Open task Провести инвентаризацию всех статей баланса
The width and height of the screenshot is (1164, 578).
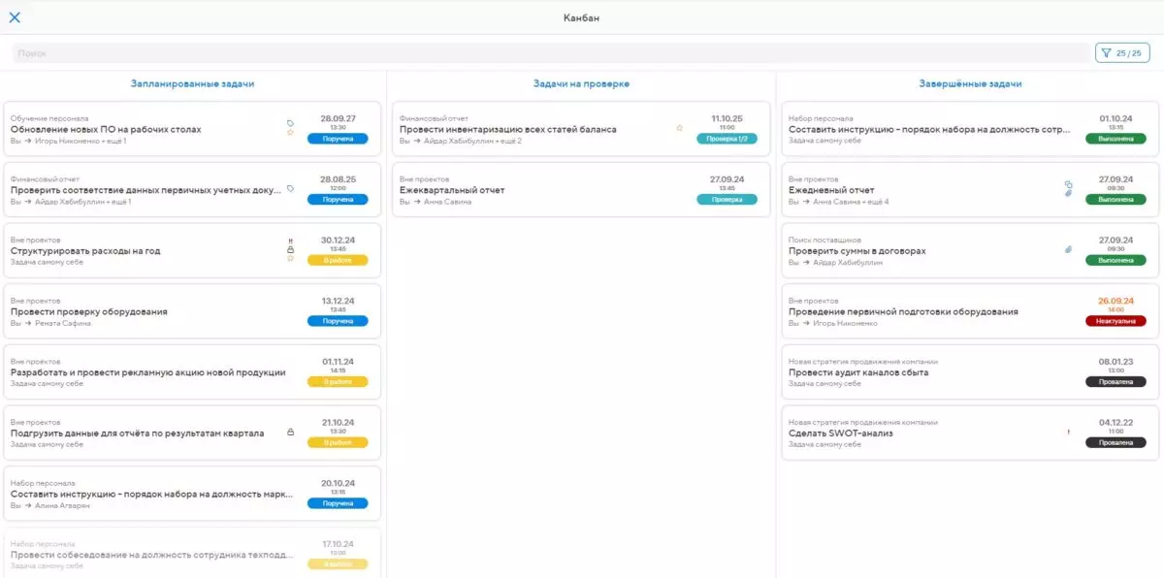pos(508,129)
